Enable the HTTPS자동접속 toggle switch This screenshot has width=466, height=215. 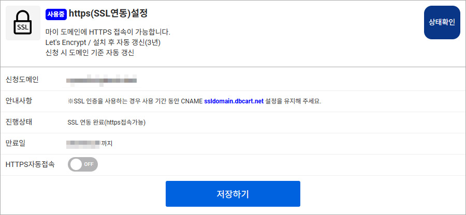[x=83, y=164]
